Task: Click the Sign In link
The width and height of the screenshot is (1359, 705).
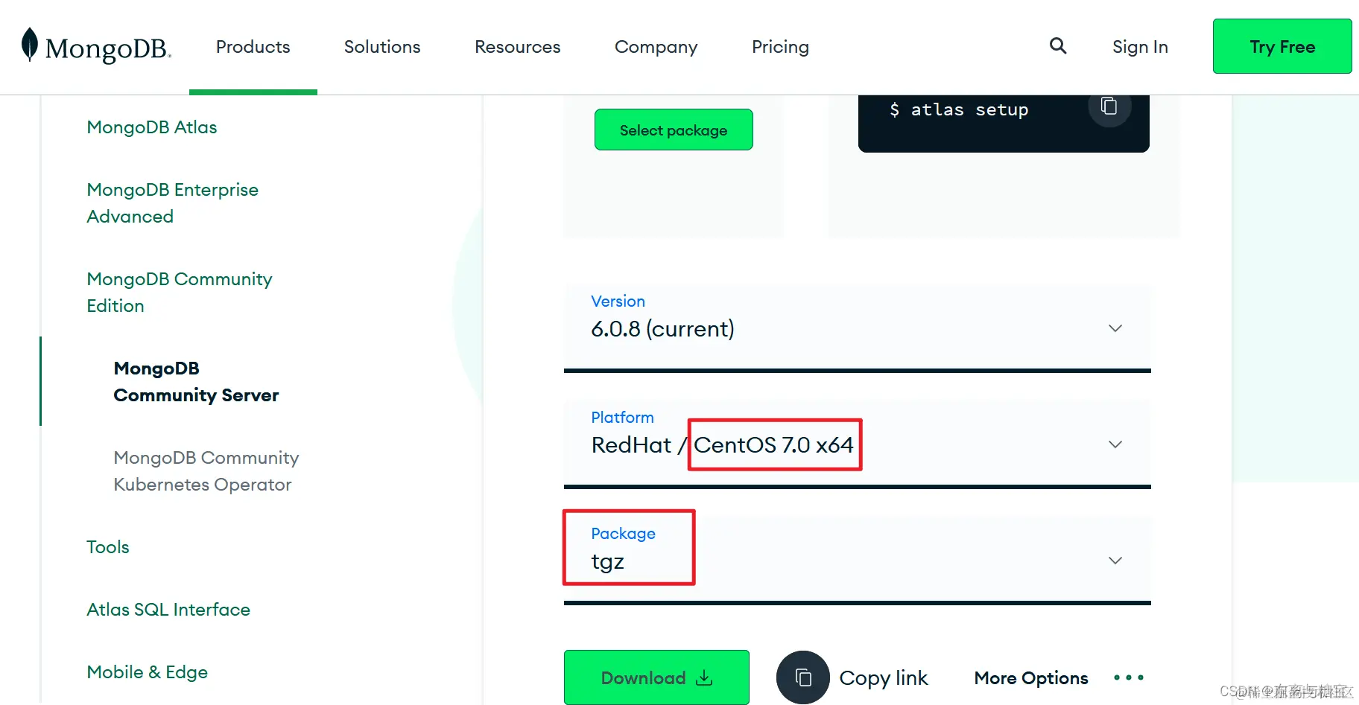Action: [x=1140, y=47]
